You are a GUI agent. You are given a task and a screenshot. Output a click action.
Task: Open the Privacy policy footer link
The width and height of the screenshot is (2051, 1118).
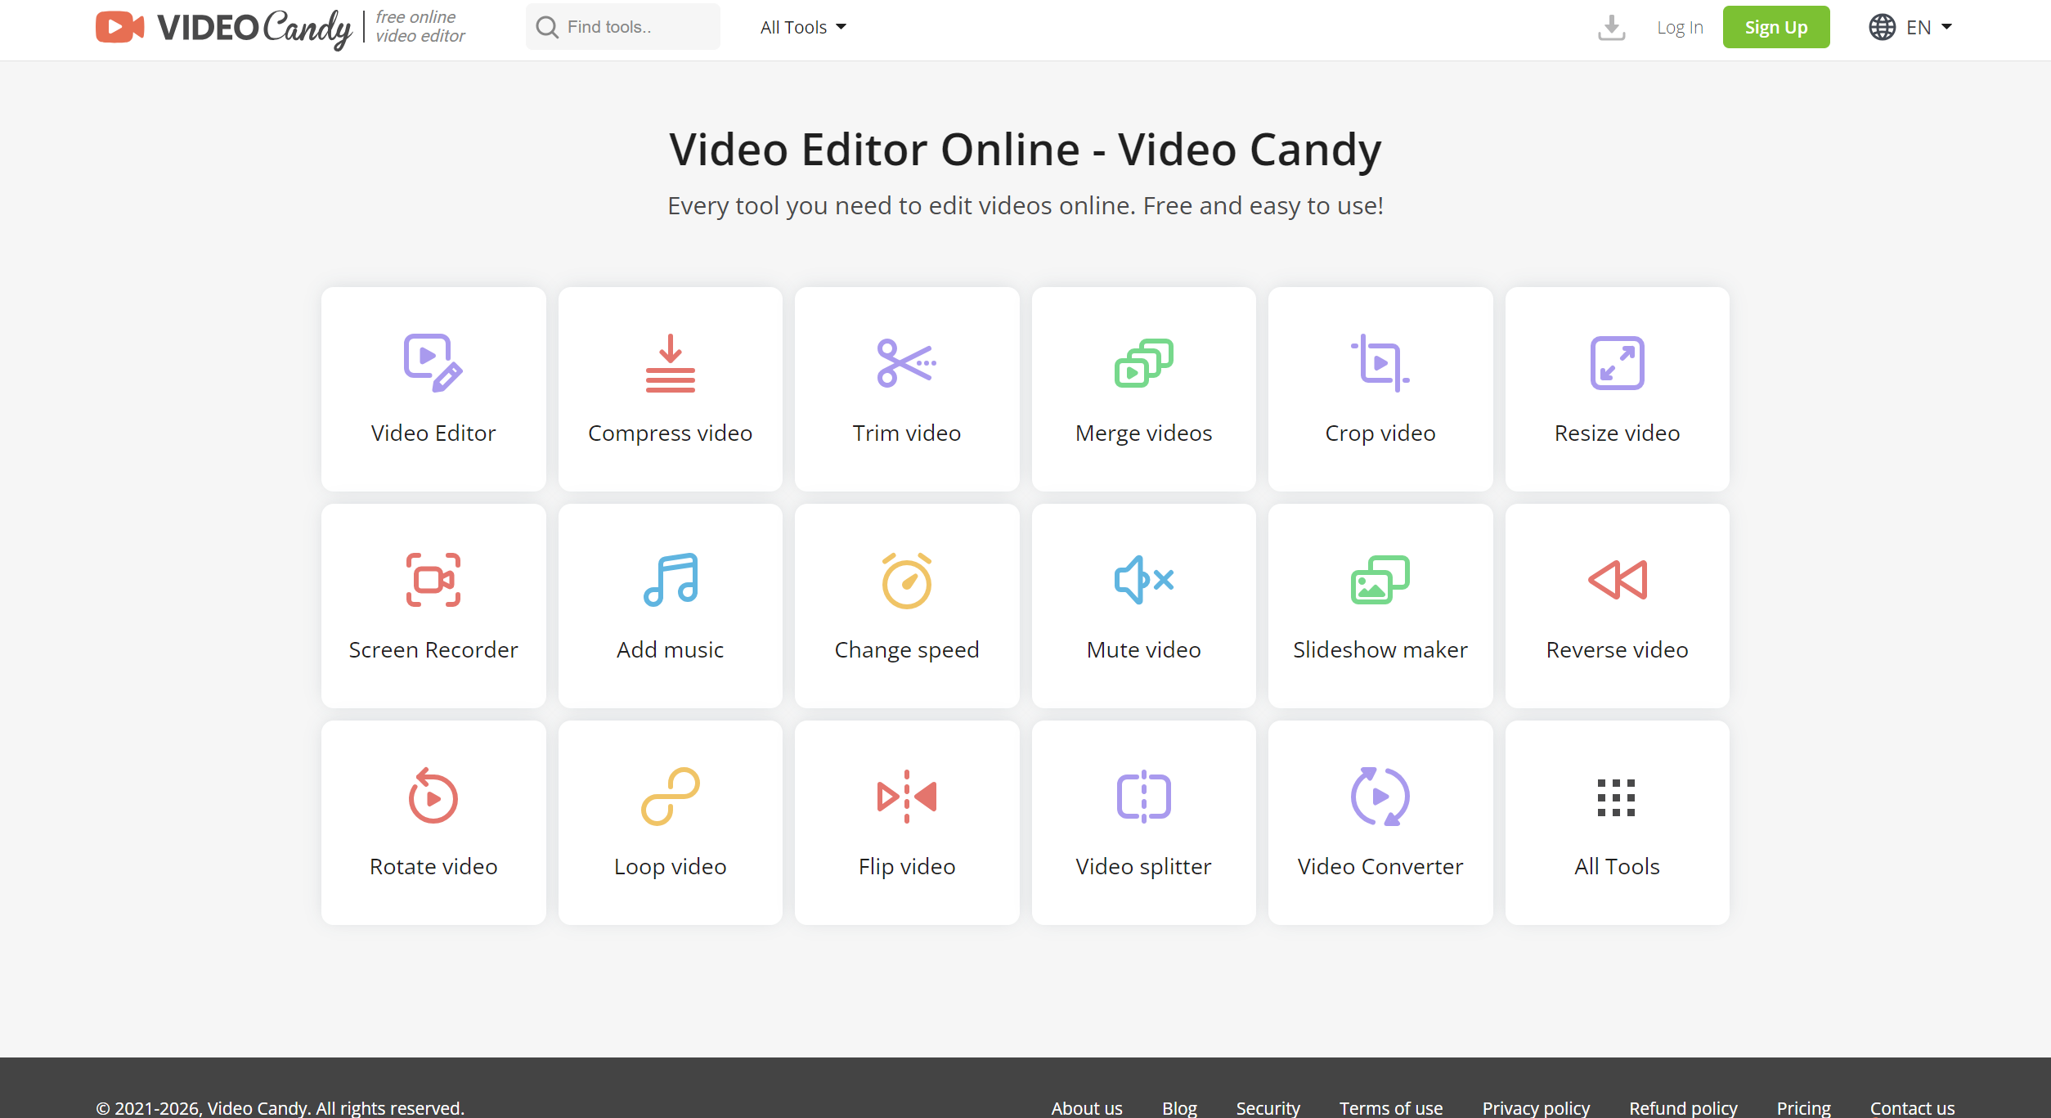pyautogui.click(x=1536, y=1107)
